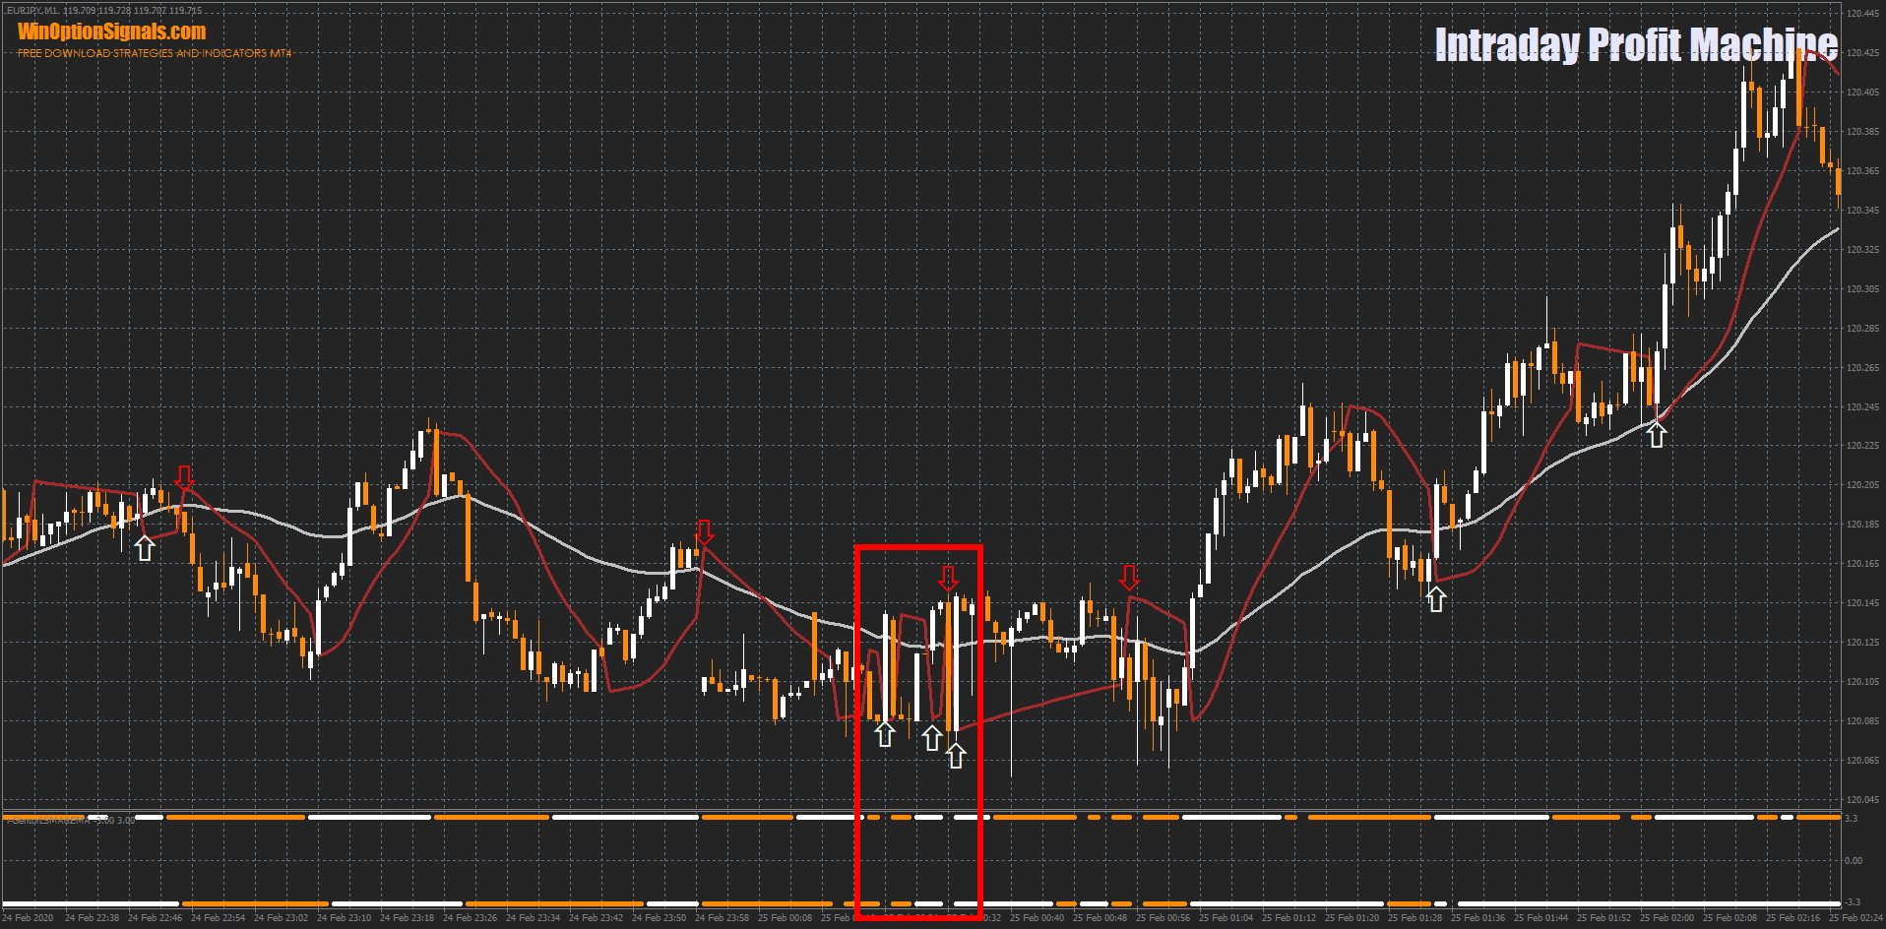The height and width of the screenshot is (929, 1886).
Task: Click the EURJPY,M1 symbol header
Action: coord(31,11)
